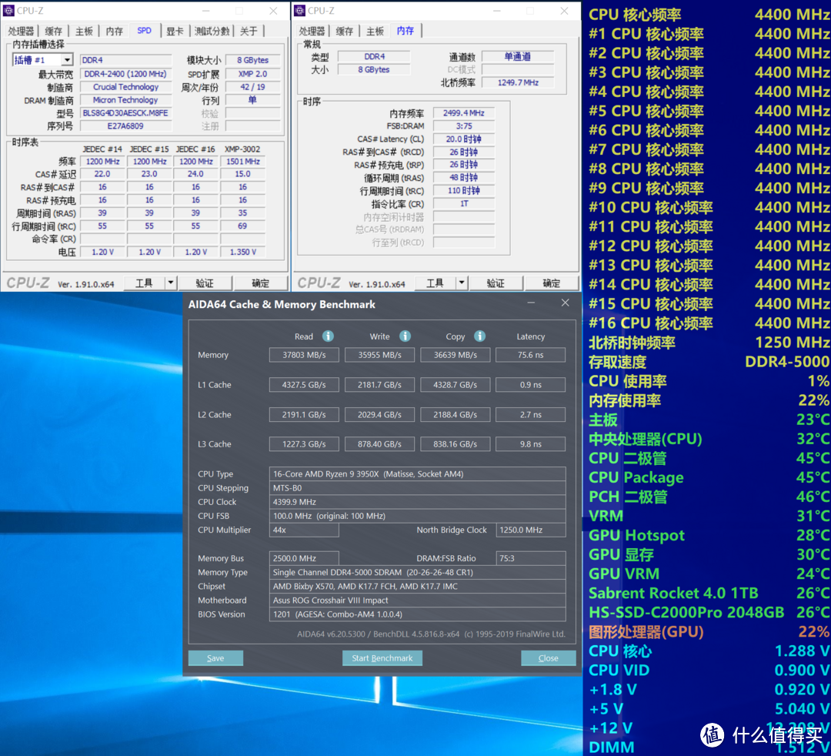This screenshot has height=756, width=831.
Task: Click the 内存频率 value 2499.4 MHz
Action: (464, 113)
